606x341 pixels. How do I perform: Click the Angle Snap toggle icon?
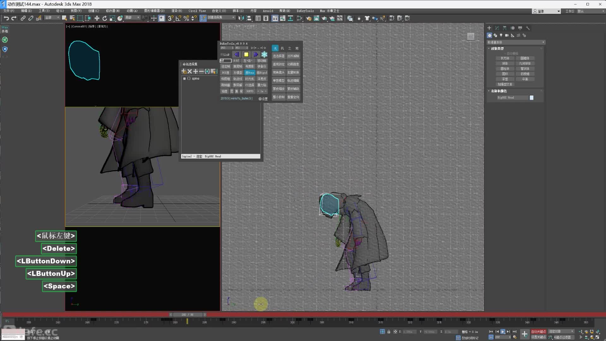178,18
